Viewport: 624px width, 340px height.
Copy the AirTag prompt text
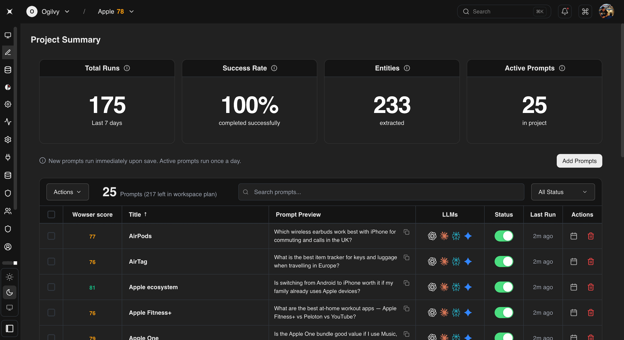tap(406, 257)
